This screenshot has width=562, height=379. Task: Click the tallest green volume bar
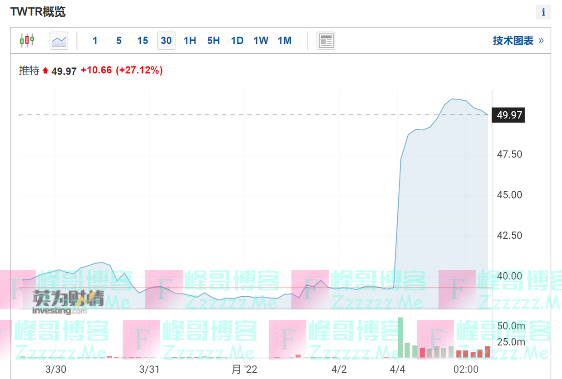pos(400,337)
